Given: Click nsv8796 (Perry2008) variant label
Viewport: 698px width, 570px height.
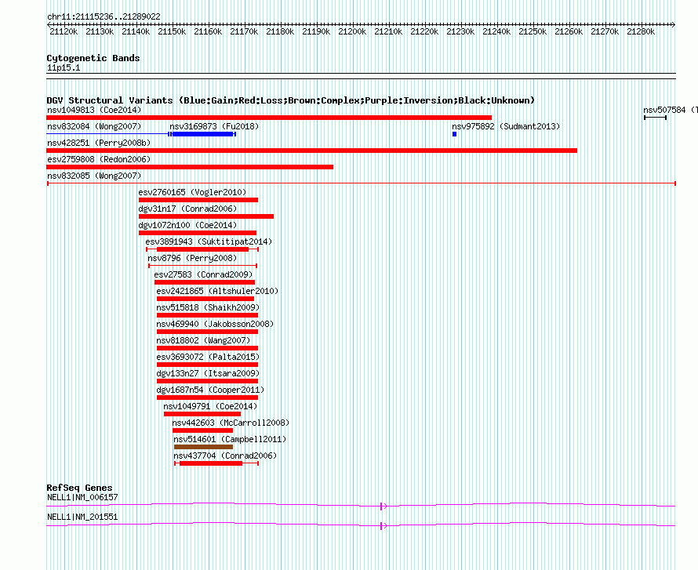Looking at the screenshot, I should 192,258.
